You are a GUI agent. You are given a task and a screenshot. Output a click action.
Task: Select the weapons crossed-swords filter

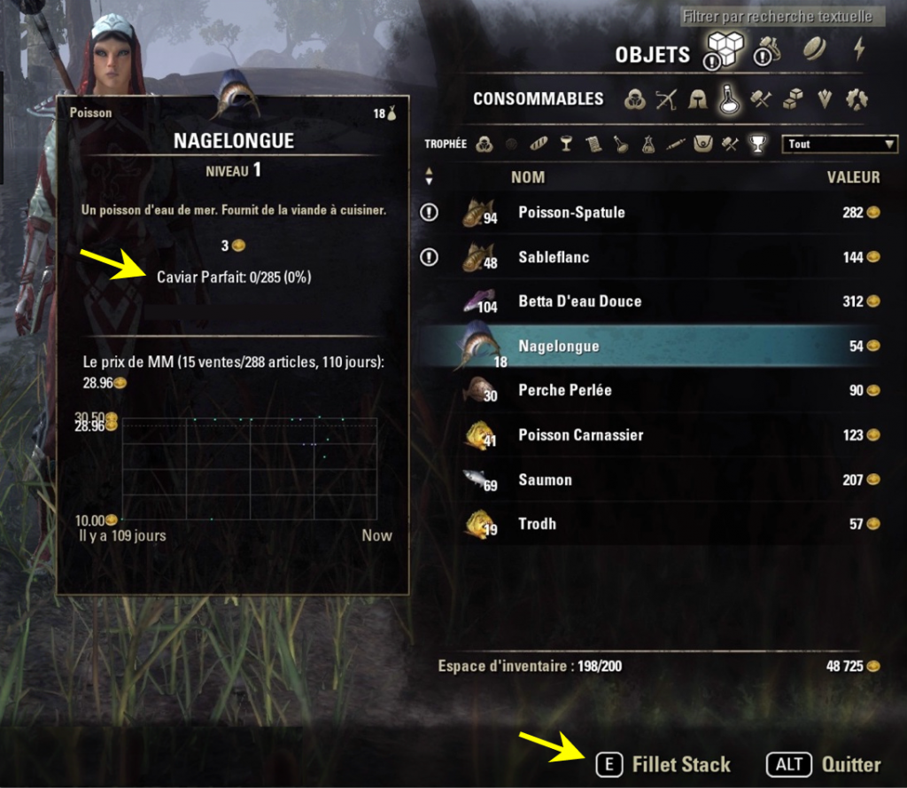coord(666,99)
